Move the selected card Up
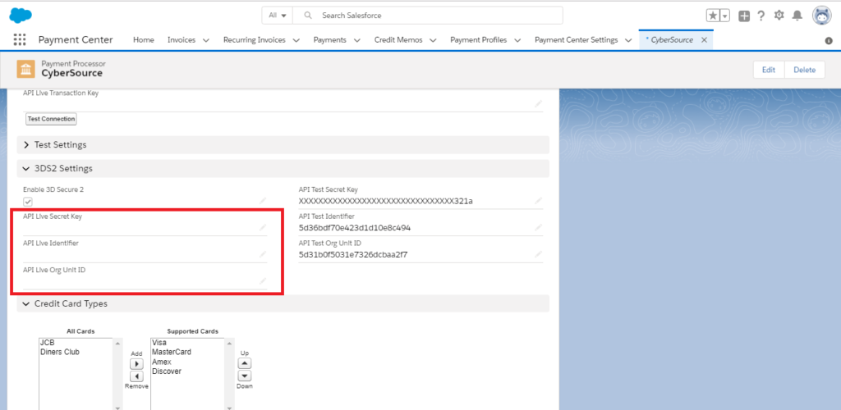841x410 pixels. pyautogui.click(x=244, y=363)
